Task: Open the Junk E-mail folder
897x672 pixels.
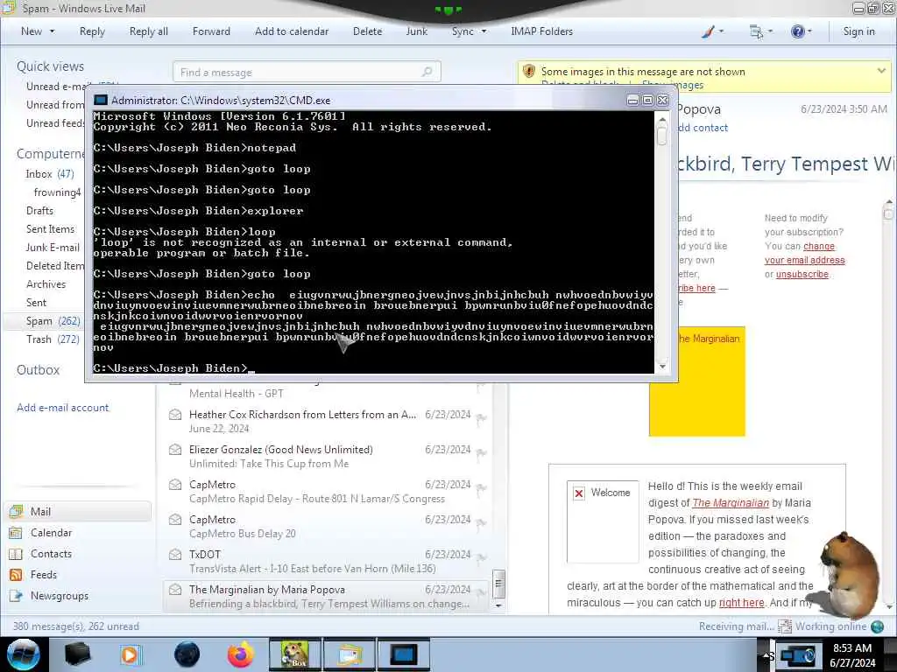Action: pyautogui.click(x=53, y=248)
